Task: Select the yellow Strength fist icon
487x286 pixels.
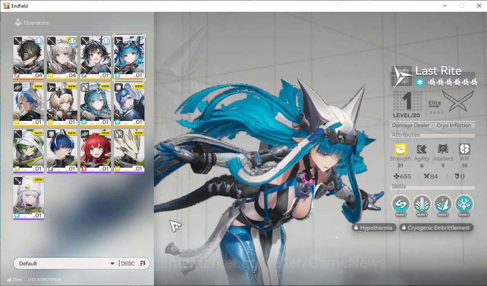Action: click(400, 149)
